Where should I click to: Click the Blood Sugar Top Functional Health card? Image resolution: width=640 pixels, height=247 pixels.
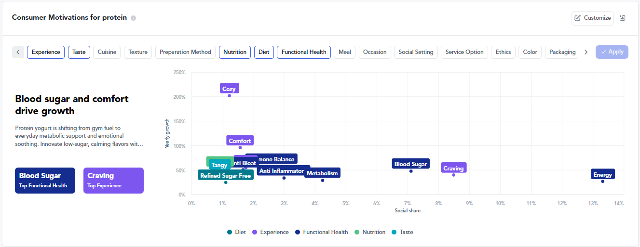[45, 180]
